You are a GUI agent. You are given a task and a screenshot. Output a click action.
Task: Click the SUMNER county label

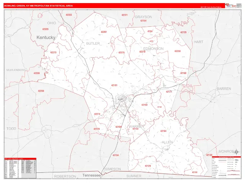(x=134, y=176)
